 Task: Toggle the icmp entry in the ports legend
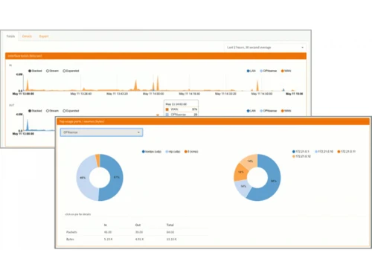[191, 152]
